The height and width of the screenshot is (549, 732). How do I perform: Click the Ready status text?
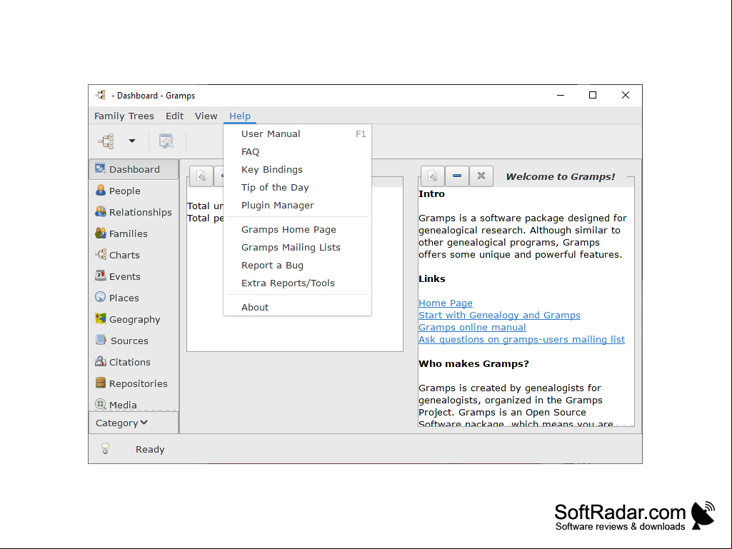coord(150,449)
